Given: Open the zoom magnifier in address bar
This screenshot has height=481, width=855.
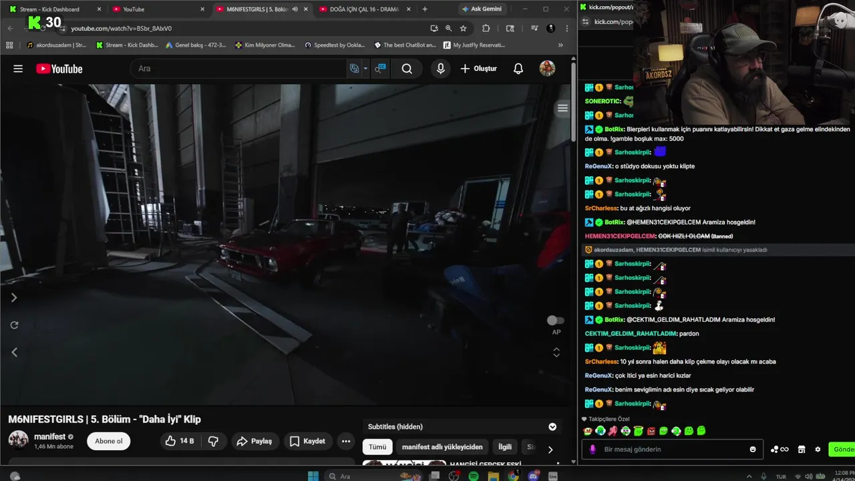Looking at the screenshot, I should [448, 28].
